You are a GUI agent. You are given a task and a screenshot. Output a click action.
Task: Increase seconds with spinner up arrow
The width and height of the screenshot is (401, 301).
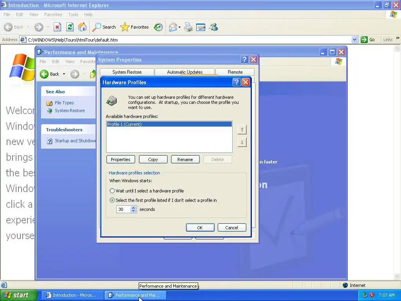133,208
